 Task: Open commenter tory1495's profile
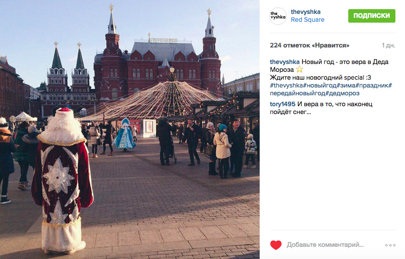coord(282,104)
